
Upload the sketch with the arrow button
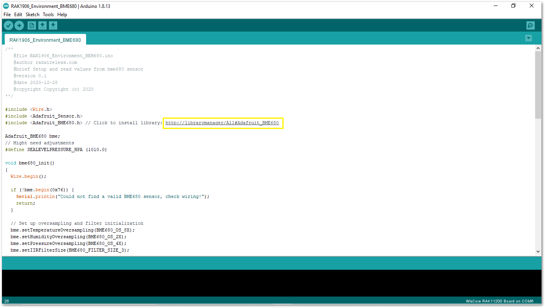[19, 26]
